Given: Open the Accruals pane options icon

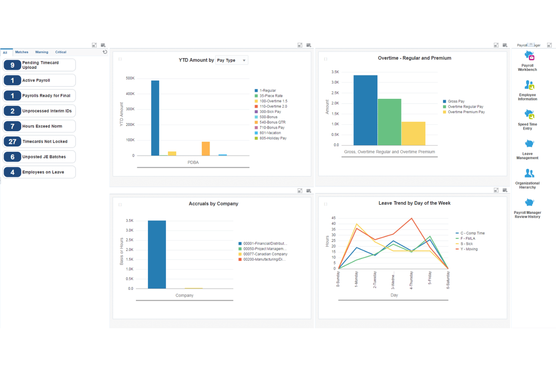Looking at the screenshot, I should point(309,191).
